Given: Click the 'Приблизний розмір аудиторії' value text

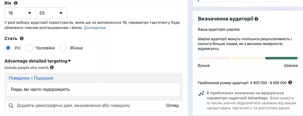Looking at the screenshot, I should [x=242, y=83].
